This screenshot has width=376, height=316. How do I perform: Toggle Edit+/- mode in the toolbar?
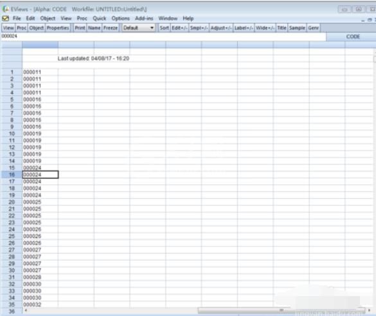click(x=179, y=28)
